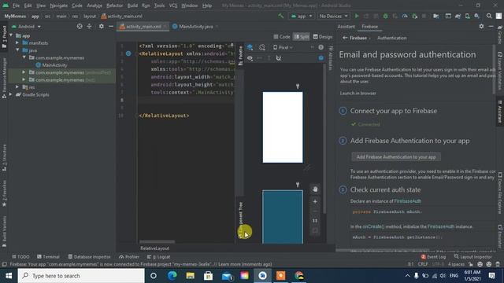Open the profiler gauge icon in the toolbar
Screen dimensions: 504x283
(x=405, y=16)
